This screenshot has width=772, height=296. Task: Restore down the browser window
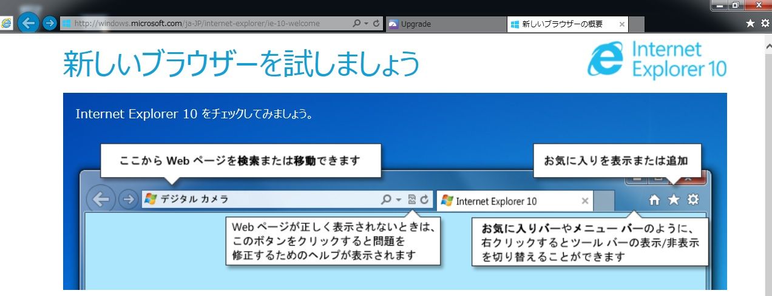point(736,5)
